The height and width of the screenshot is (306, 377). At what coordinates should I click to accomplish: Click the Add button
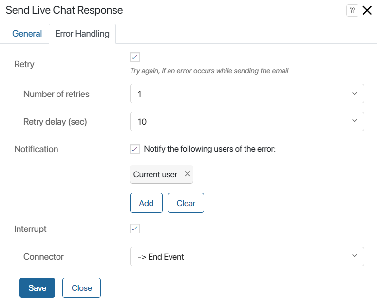click(x=146, y=203)
